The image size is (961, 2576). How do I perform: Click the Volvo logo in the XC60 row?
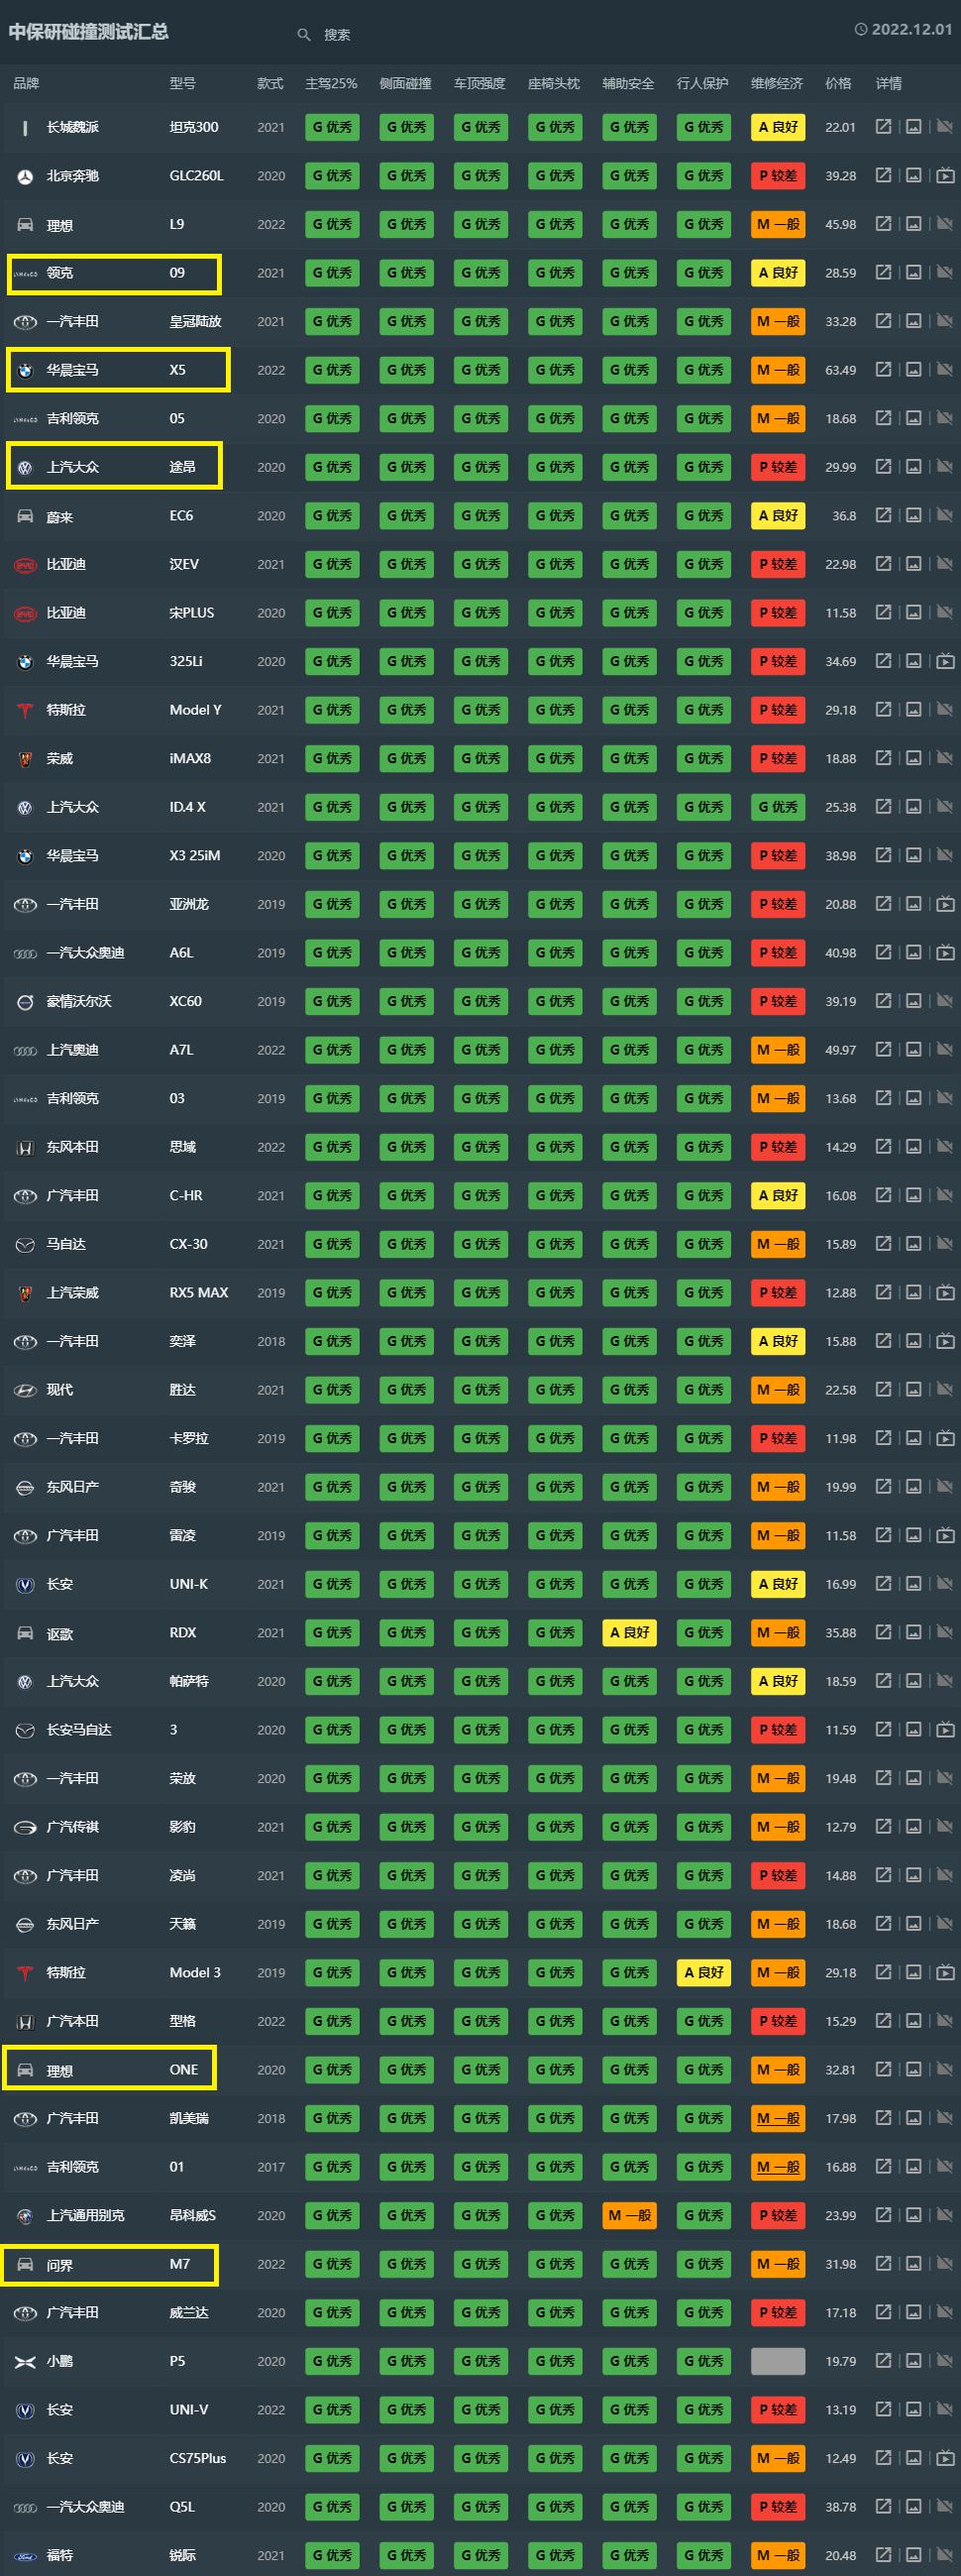click(25, 1002)
